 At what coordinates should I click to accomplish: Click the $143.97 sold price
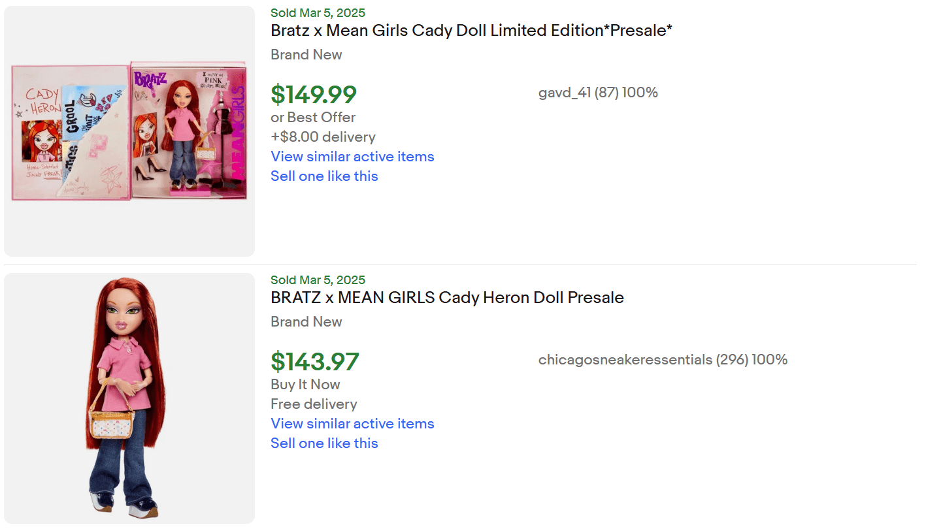click(x=315, y=362)
